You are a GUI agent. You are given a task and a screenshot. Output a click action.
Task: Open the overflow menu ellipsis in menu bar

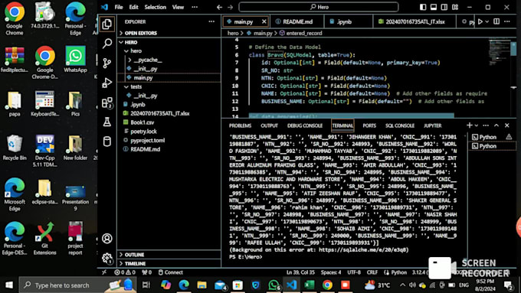coord(195,7)
